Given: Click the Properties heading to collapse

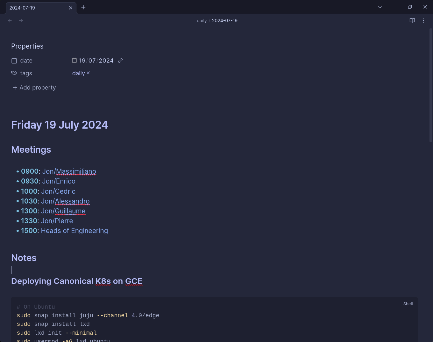Looking at the screenshot, I should click(x=27, y=46).
